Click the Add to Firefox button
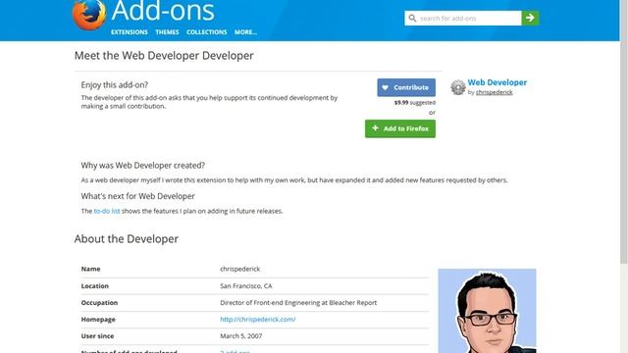Screen dimensions: 628x353 tap(400, 128)
